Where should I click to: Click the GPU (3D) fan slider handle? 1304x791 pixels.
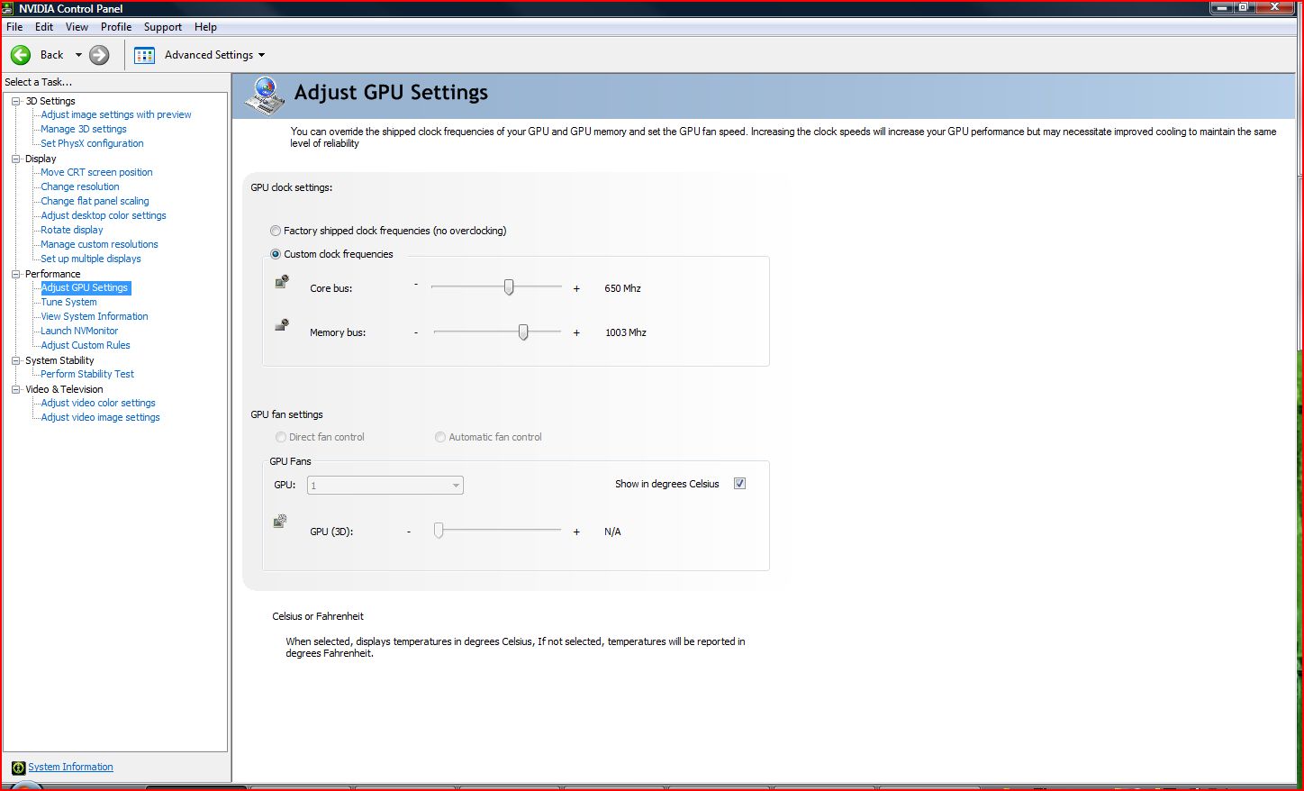point(439,531)
